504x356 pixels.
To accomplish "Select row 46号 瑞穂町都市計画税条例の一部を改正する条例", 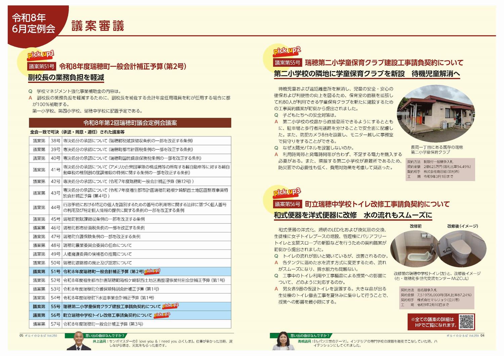I will (130, 228).
